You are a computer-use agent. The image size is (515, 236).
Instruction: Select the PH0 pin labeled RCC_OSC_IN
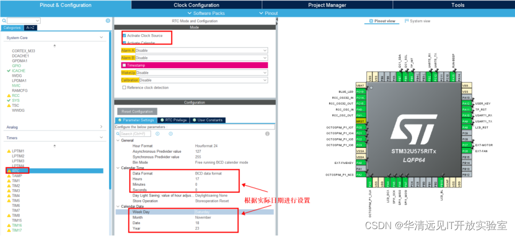tap(360, 109)
